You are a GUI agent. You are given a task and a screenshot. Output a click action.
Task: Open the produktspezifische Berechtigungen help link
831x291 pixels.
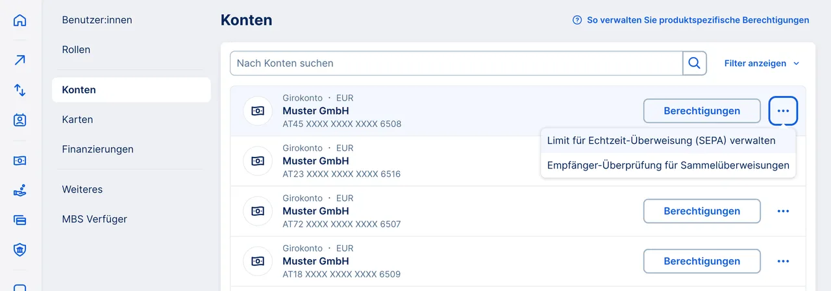[x=691, y=20]
